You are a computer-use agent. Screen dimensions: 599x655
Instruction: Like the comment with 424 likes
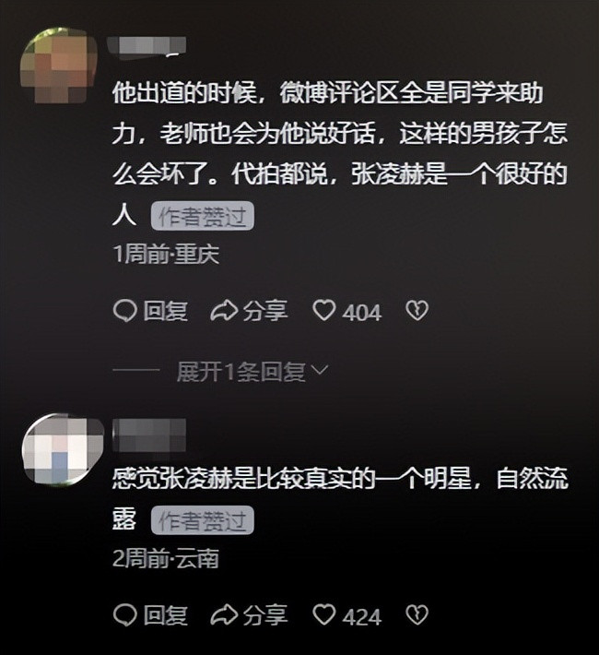(x=324, y=615)
